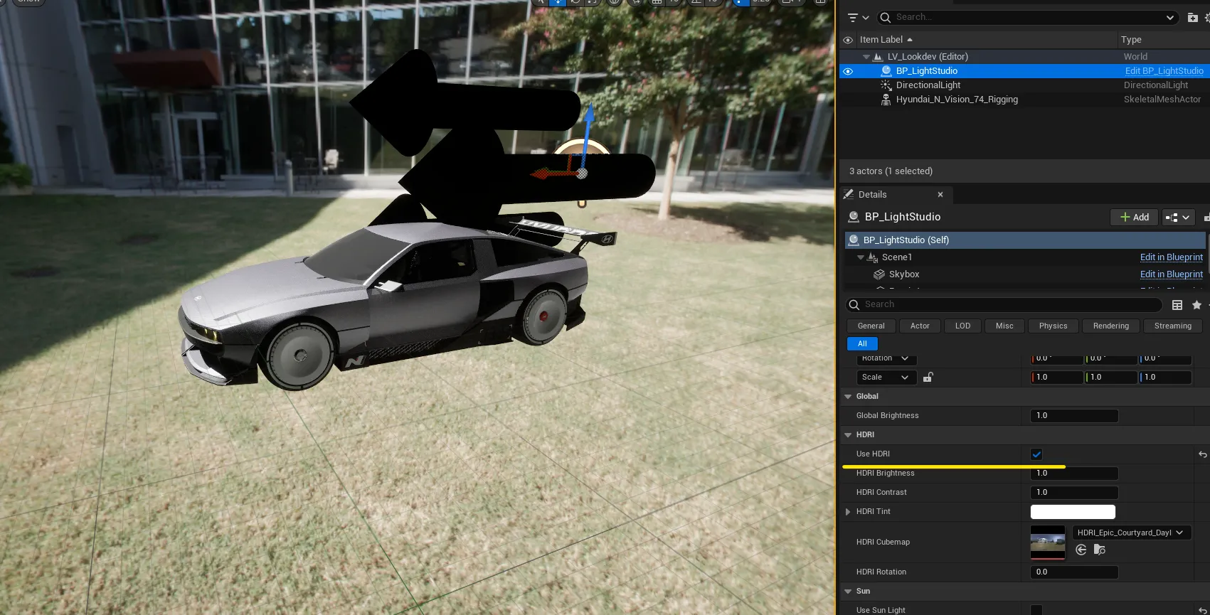
Task: Click the magnifier icon in Outliner search
Action: (885, 17)
